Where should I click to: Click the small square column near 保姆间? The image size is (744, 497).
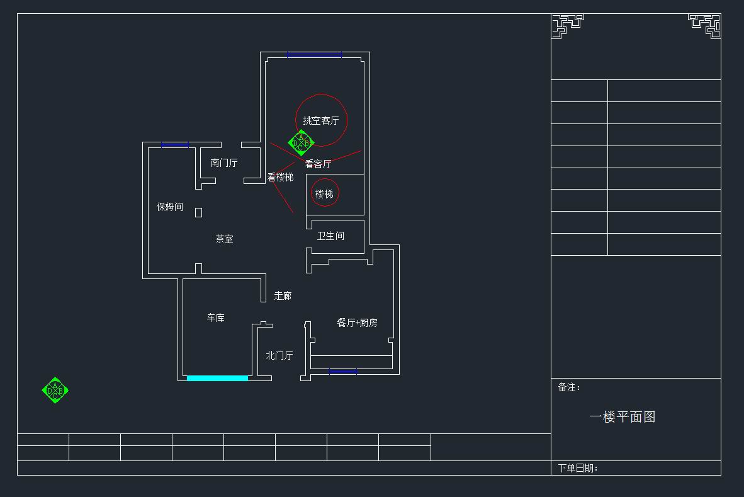pyautogui.click(x=198, y=213)
